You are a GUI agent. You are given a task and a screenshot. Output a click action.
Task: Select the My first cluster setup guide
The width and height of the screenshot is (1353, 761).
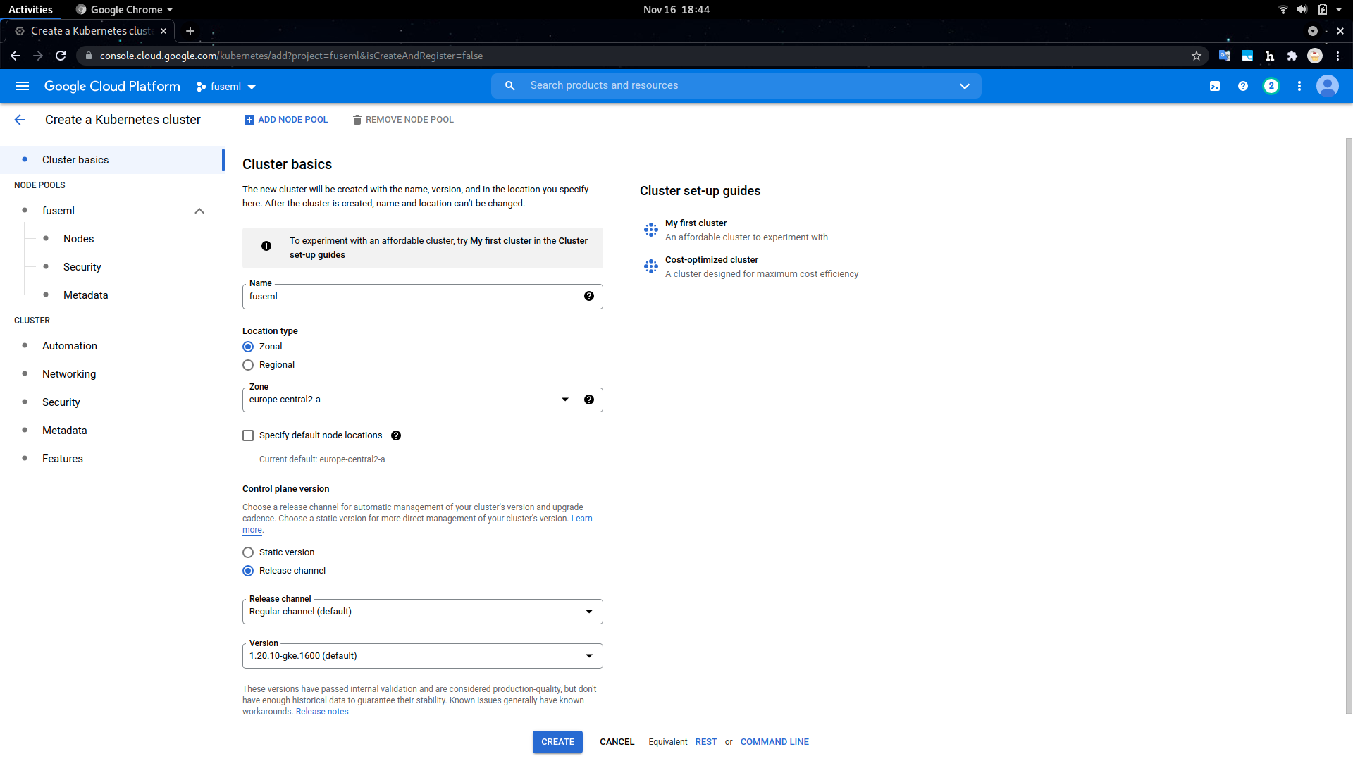coord(696,223)
